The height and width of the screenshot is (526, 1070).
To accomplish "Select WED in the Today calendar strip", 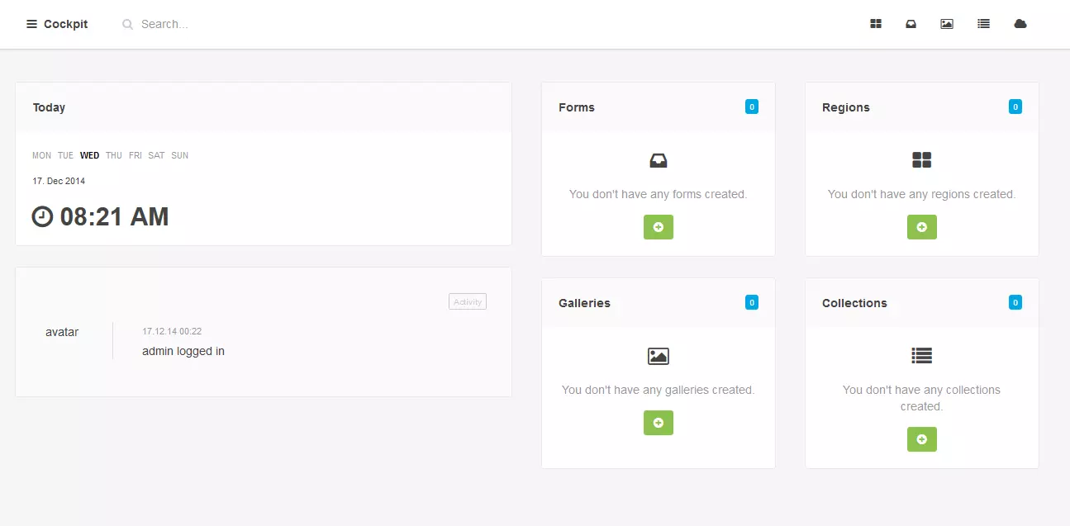I will pos(89,155).
